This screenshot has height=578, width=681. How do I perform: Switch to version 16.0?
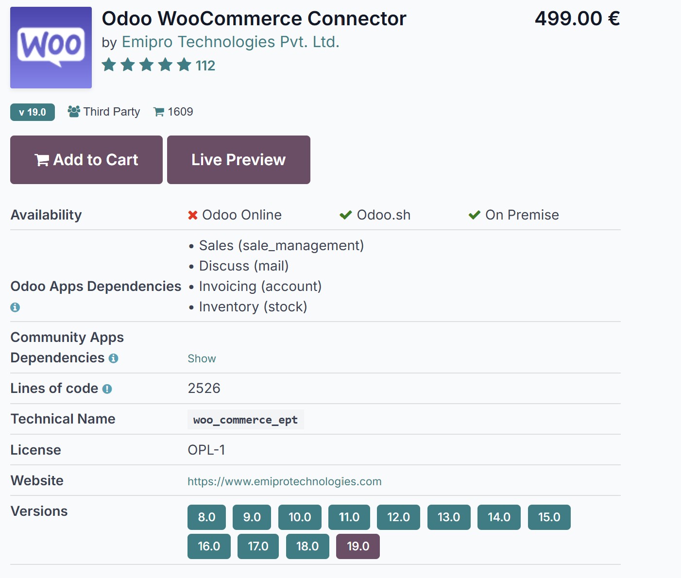(x=209, y=546)
